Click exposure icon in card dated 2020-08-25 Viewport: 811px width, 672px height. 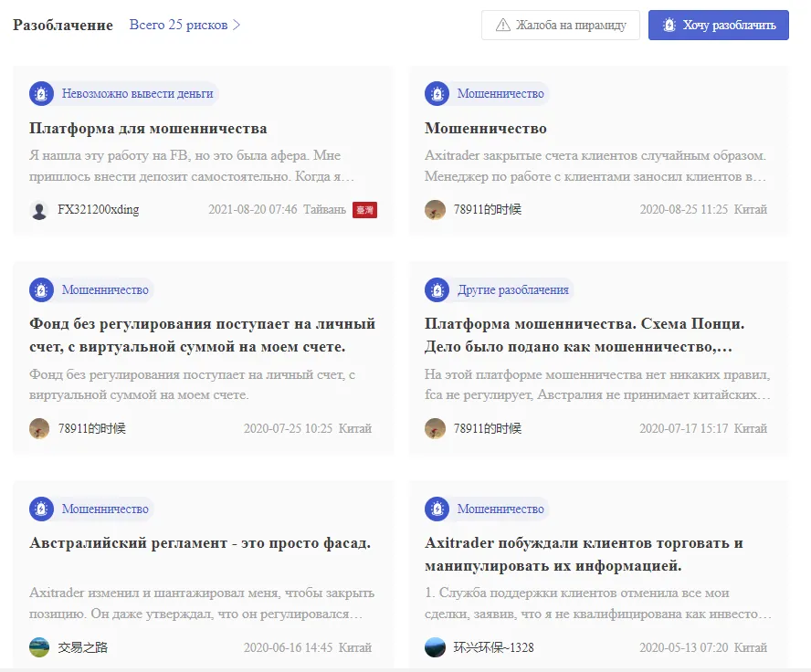pyautogui.click(x=437, y=93)
